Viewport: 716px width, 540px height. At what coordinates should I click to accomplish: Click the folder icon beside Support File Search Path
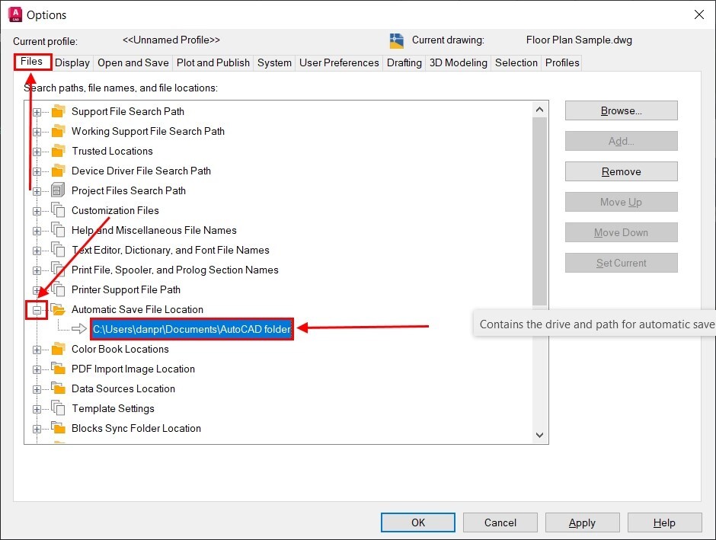(x=58, y=111)
